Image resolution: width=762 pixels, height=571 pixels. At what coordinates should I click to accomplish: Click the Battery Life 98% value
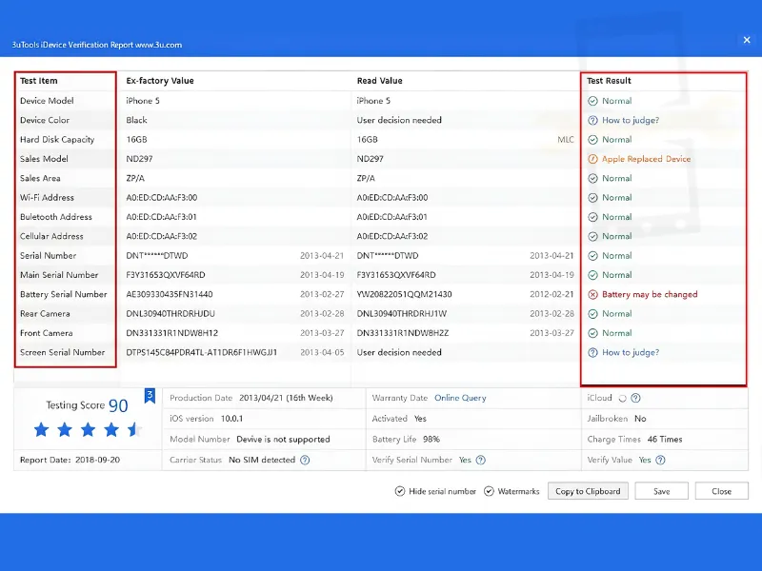(x=431, y=439)
